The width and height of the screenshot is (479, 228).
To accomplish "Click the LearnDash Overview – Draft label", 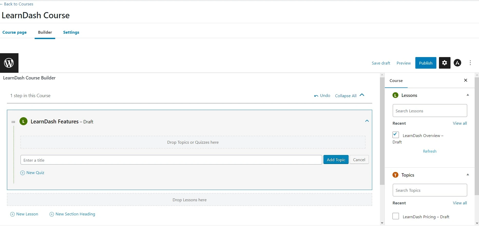I will click(x=418, y=139).
